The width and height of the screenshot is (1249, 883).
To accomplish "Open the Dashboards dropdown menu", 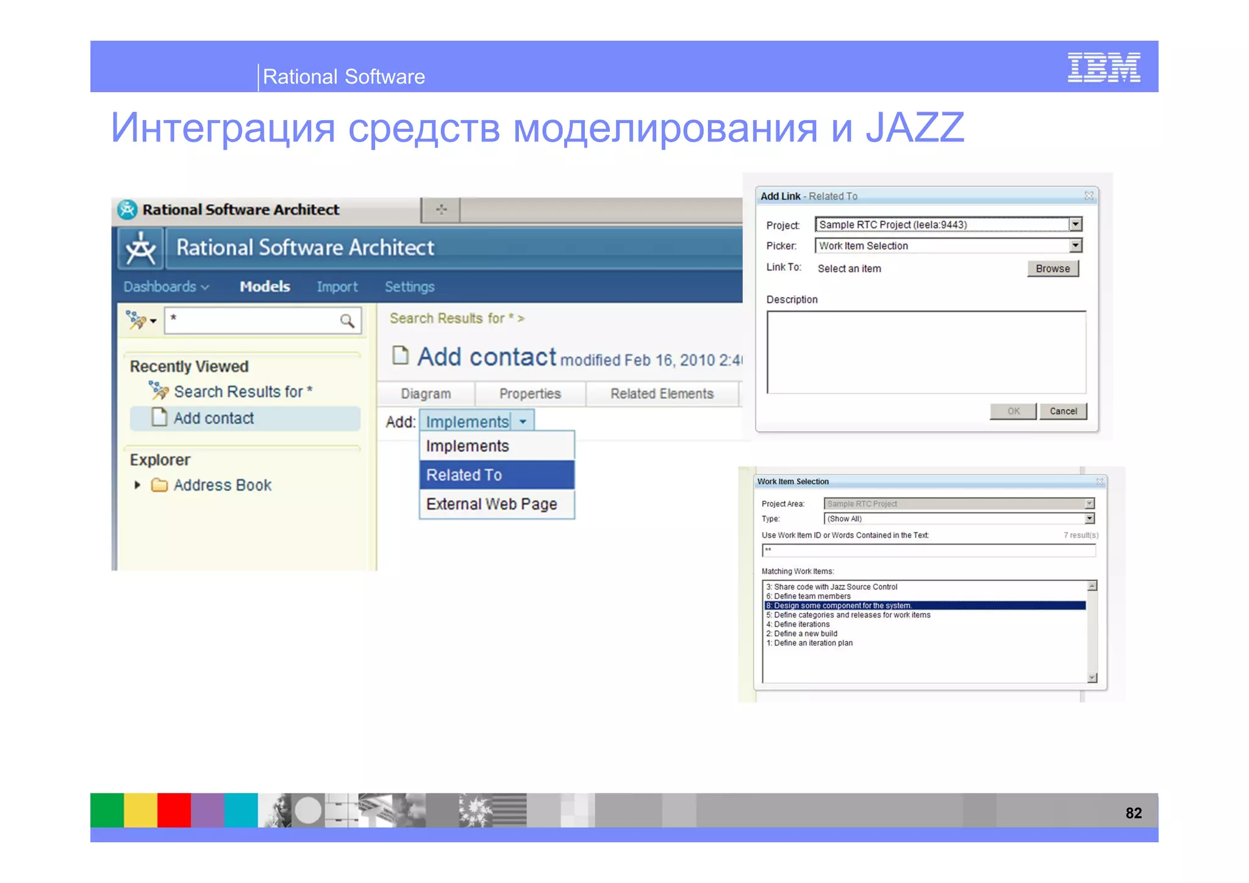I will [x=166, y=287].
